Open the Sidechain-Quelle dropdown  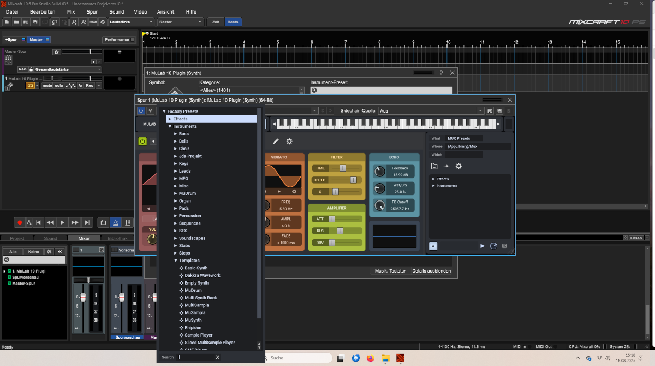(431, 110)
